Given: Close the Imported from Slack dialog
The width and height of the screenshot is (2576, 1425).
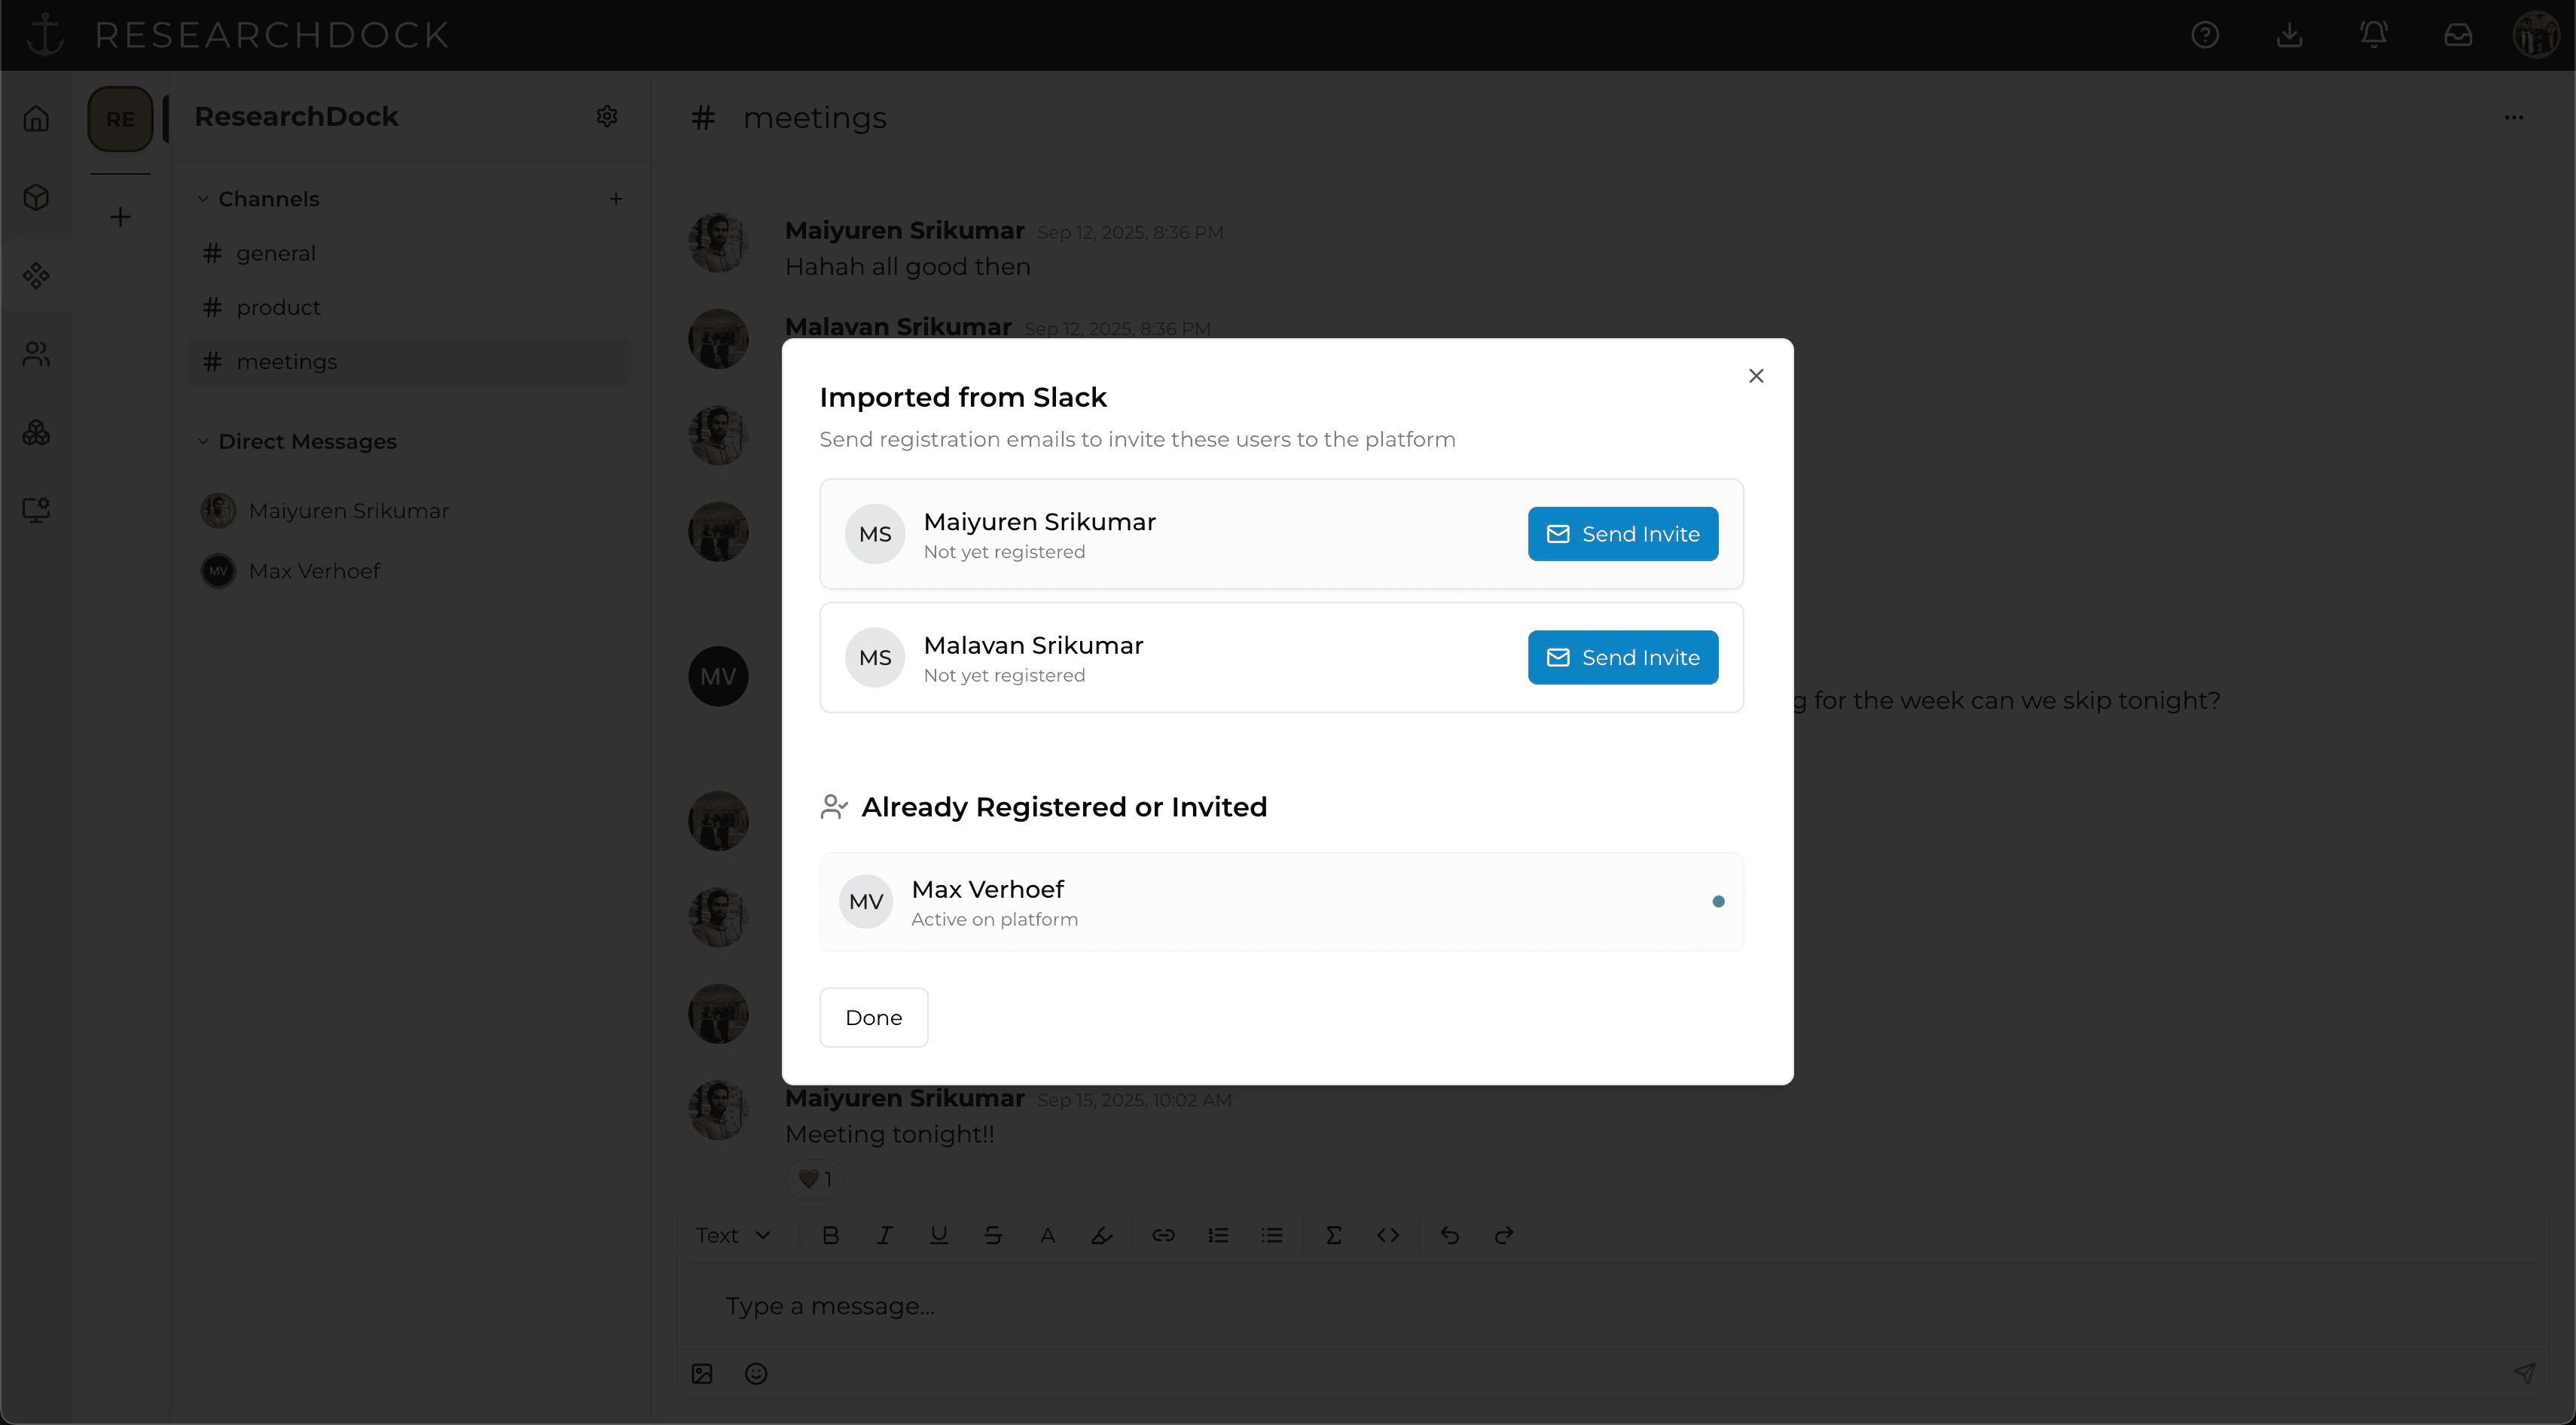Looking at the screenshot, I should pyautogui.click(x=1756, y=376).
